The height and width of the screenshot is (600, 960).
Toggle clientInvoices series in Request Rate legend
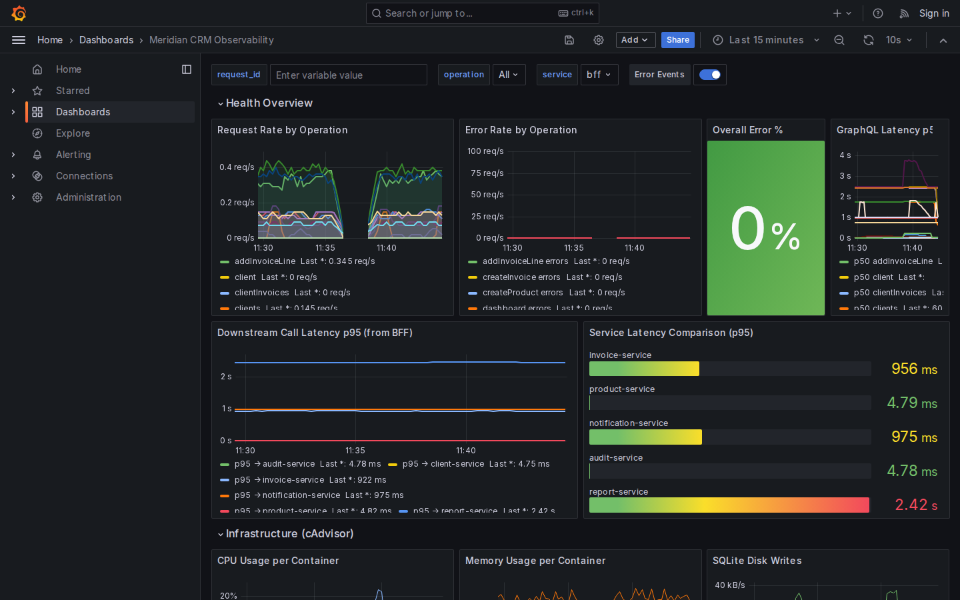pyautogui.click(x=261, y=293)
